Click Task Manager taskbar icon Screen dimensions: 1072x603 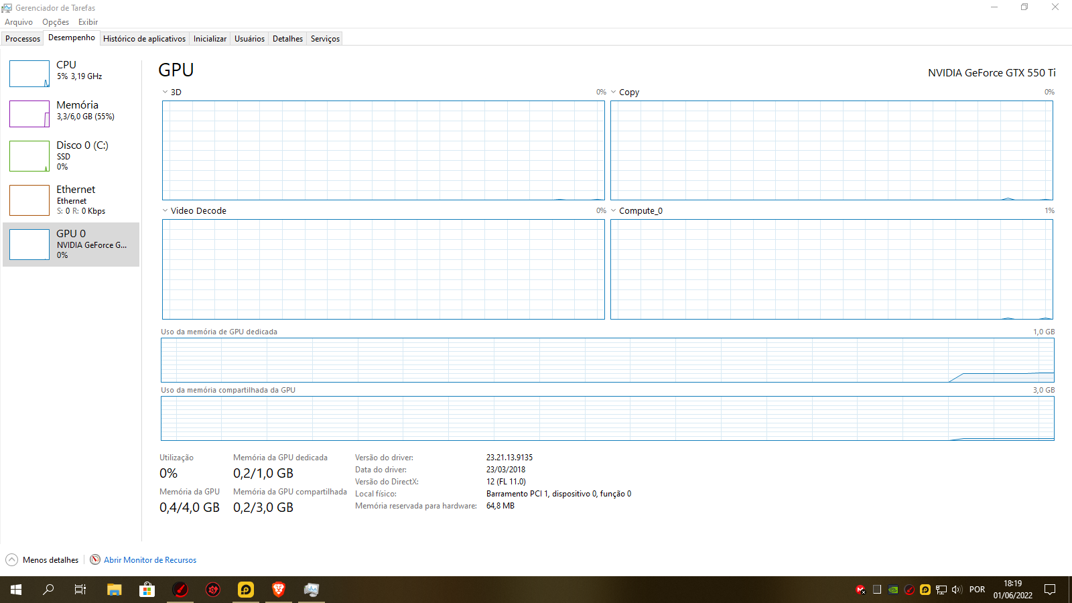[312, 590]
